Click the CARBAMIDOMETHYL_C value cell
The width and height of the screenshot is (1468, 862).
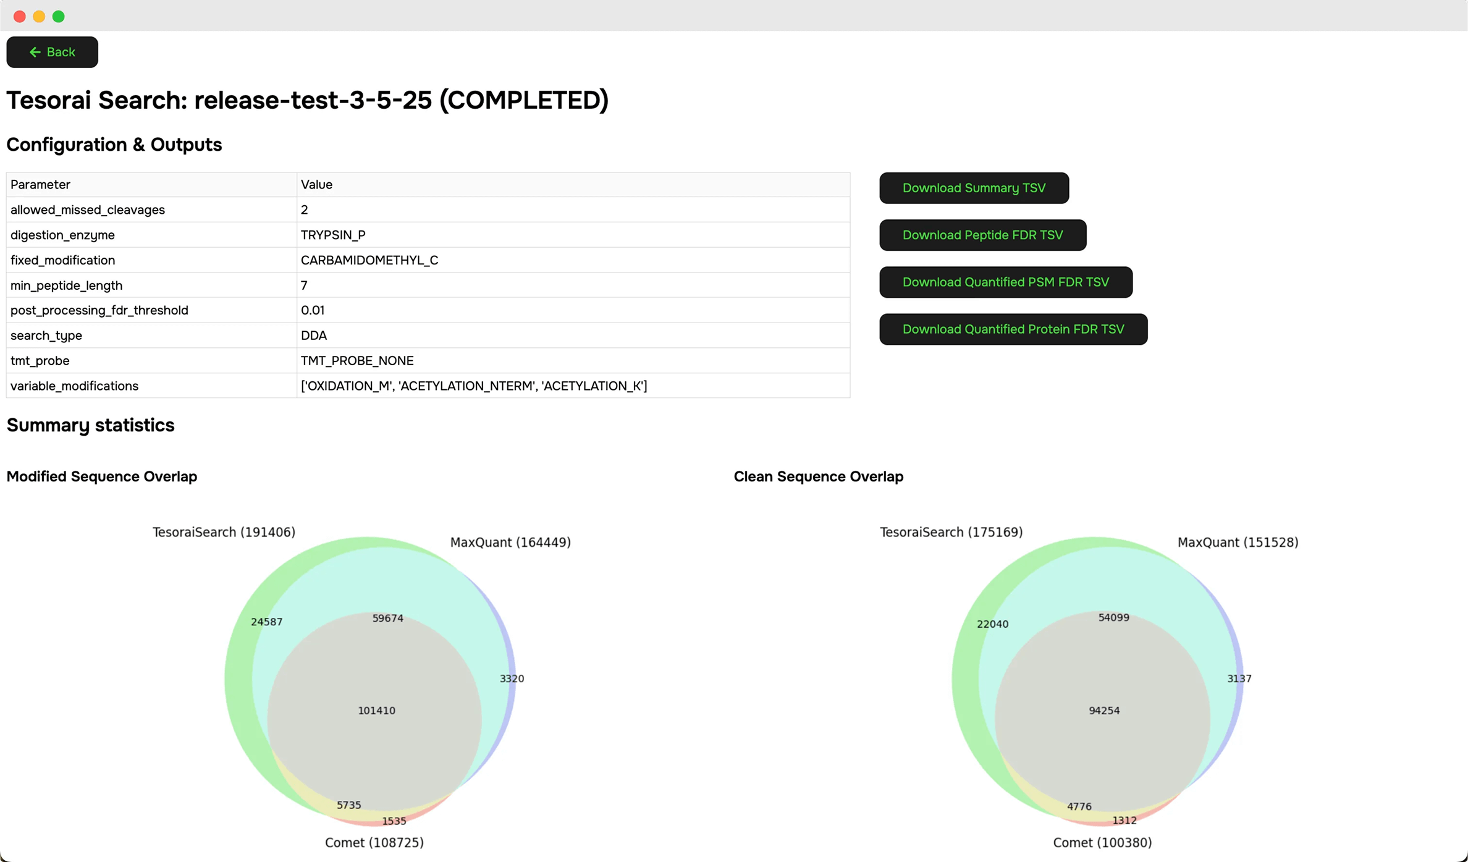[573, 260]
